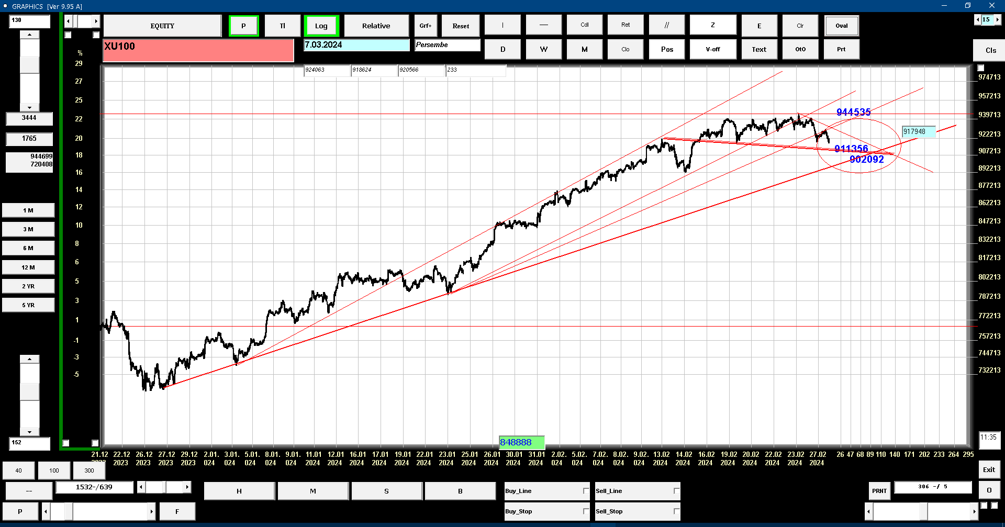Check the Sell_Stop checkbox
Image resolution: width=1005 pixels, height=527 pixels.
point(676,511)
